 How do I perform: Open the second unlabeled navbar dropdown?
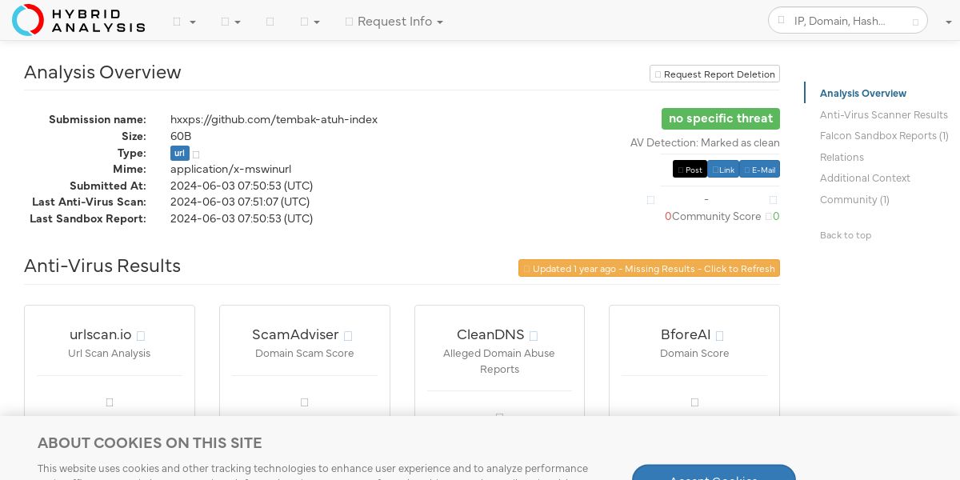230,22
